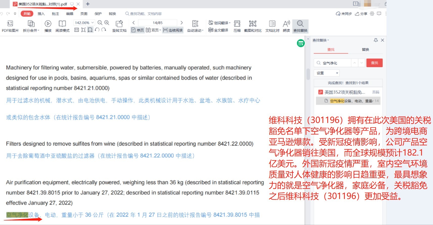Viewport: 433px width, 225px height.
Task: Open the 开始 ribbon tab
Action: point(27,14)
